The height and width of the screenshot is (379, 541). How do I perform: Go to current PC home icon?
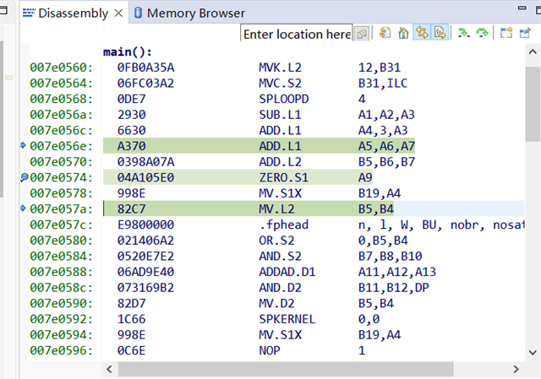click(x=403, y=33)
